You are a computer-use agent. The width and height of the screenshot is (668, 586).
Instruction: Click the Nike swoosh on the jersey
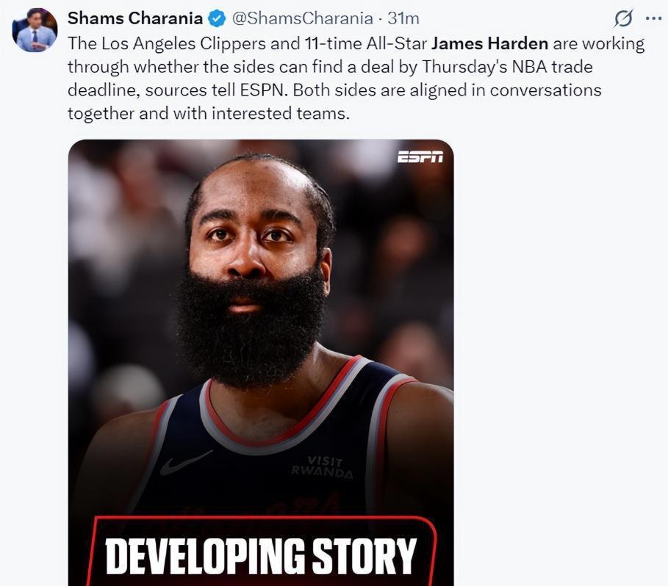click(x=185, y=464)
